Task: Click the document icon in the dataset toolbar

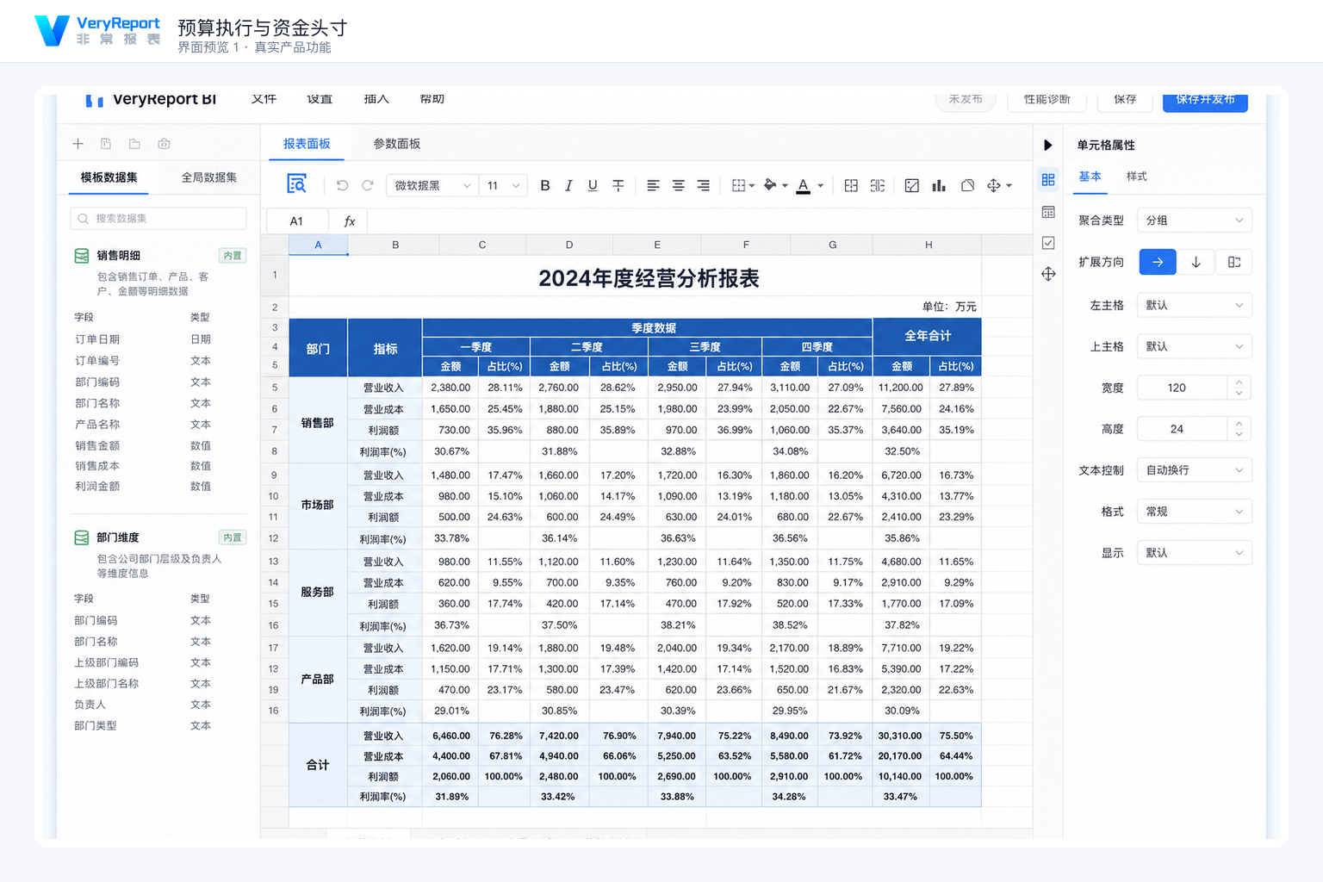Action: [106, 144]
